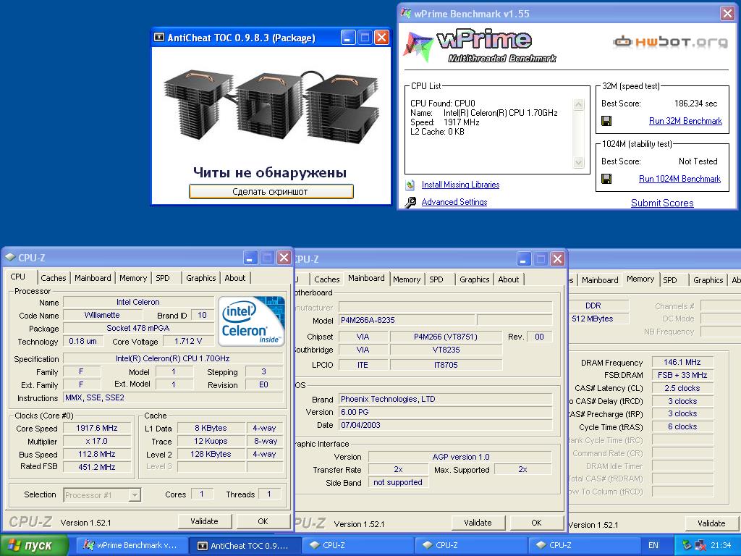Click the CPU-Z title bar diamond icon
Image resolution: width=741 pixels, height=556 pixels.
[10, 258]
